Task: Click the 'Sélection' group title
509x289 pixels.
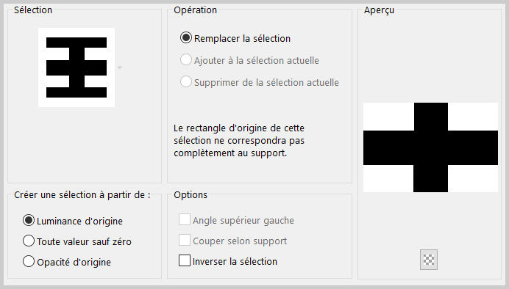Action: click(x=33, y=10)
